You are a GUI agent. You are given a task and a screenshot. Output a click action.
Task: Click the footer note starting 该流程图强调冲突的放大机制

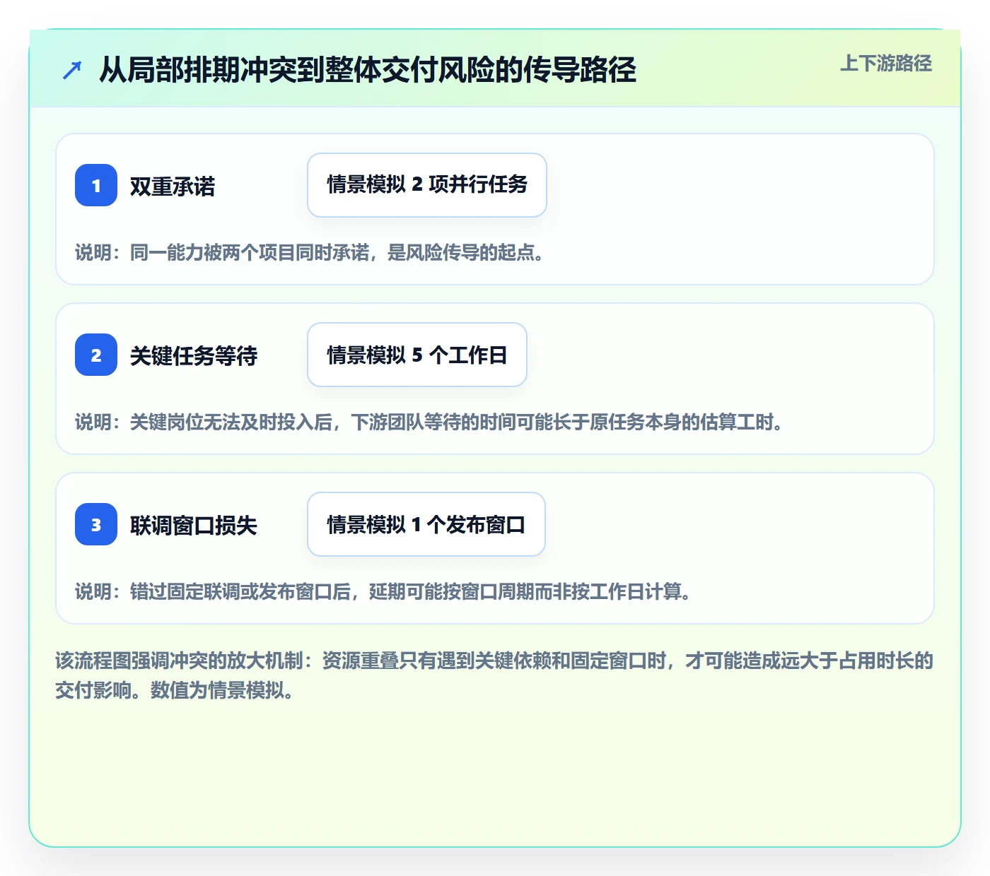click(x=495, y=675)
